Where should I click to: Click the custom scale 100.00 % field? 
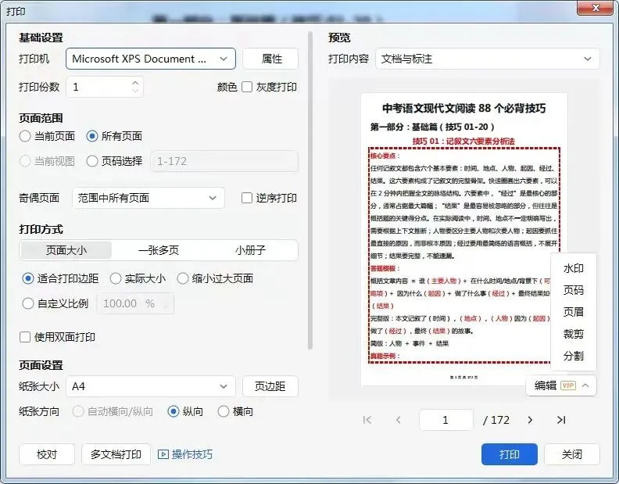(135, 303)
